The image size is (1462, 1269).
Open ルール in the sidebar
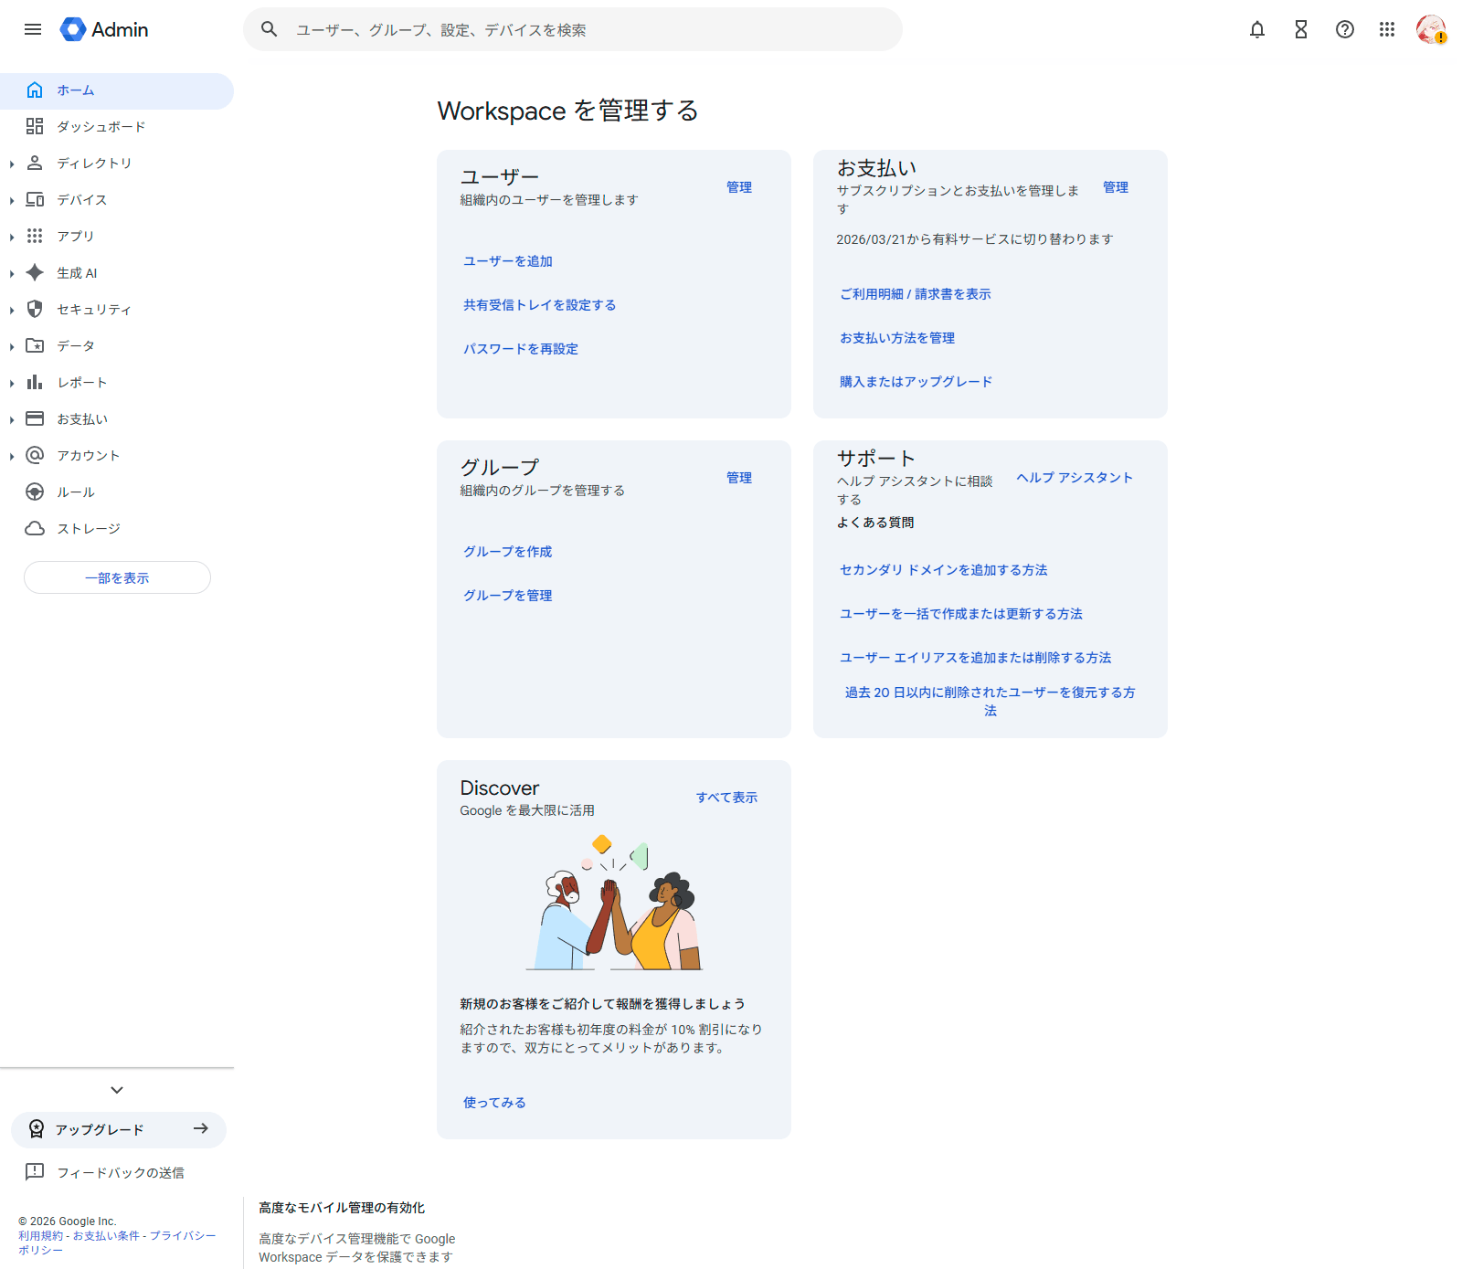75,492
